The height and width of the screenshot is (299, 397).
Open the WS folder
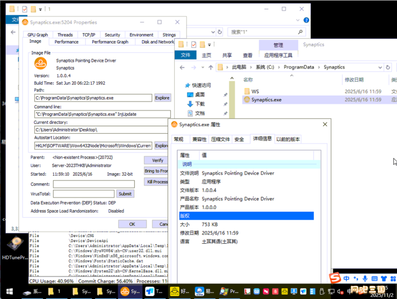(251, 91)
